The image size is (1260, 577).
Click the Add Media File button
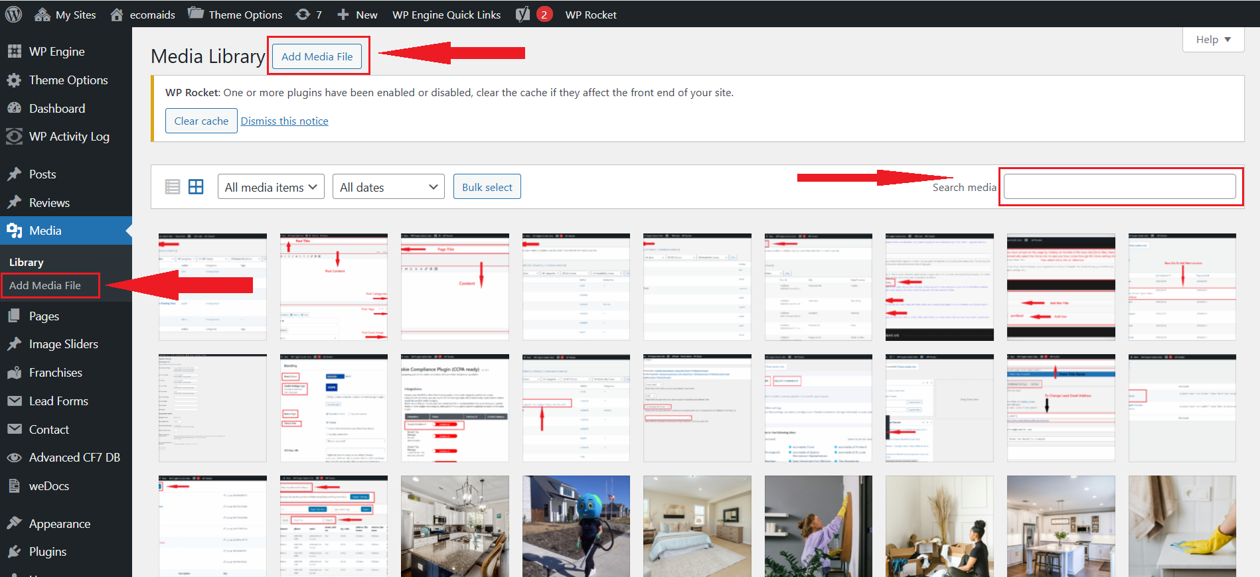pos(317,56)
